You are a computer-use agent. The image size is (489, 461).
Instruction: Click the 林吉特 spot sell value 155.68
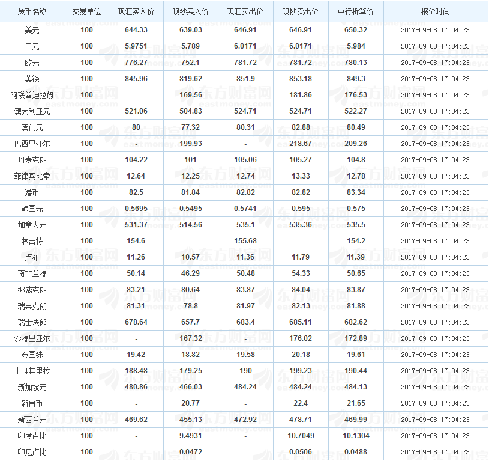245,241
